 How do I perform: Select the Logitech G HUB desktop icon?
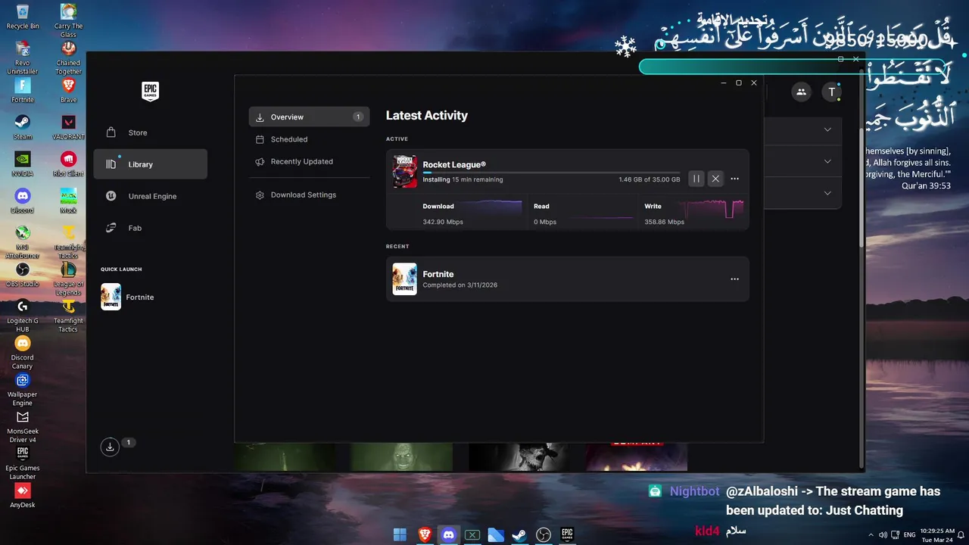click(23, 316)
